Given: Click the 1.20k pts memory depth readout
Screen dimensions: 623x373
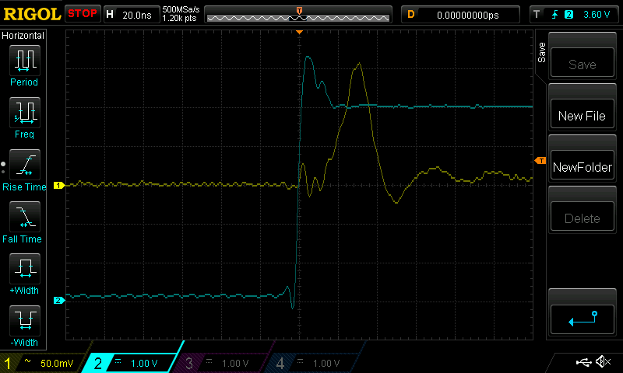Looking at the screenshot, I should click(x=180, y=18).
